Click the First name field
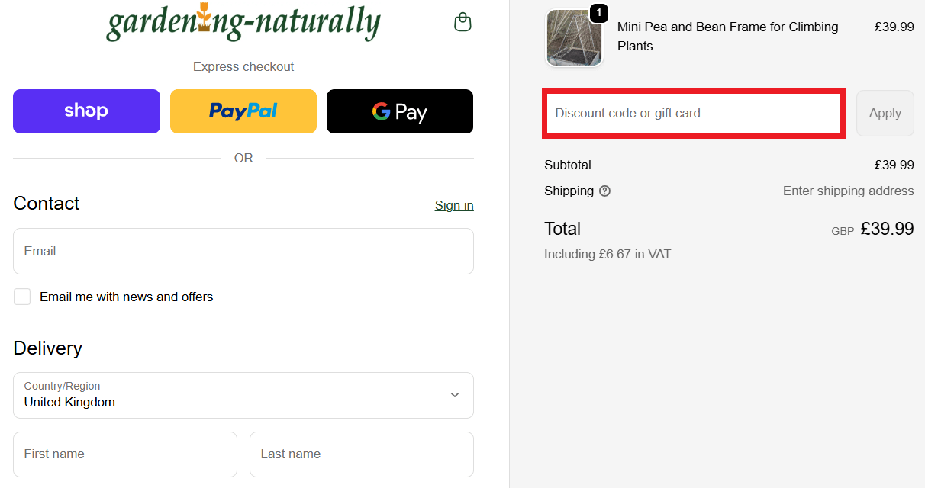Screen dimensions: 925x488 124,454
